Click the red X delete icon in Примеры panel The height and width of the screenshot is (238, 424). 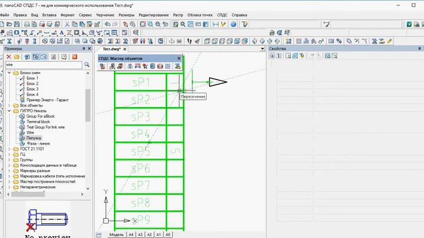click(9, 57)
